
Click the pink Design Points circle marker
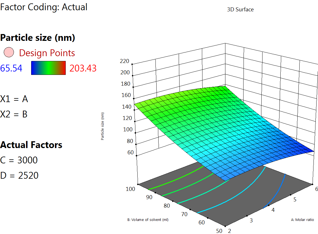click(x=8, y=53)
